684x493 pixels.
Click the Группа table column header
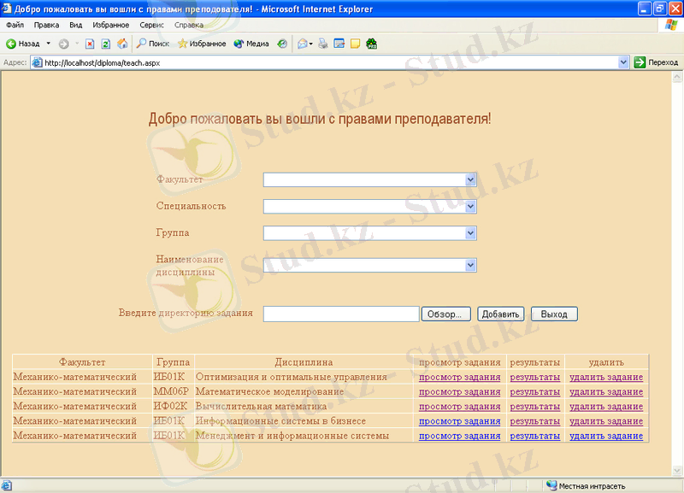tap(174, 362)
